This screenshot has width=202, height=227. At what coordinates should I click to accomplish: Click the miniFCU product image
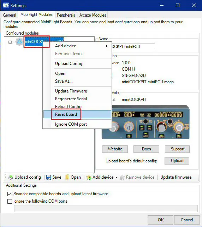click(x=145, y=122)
